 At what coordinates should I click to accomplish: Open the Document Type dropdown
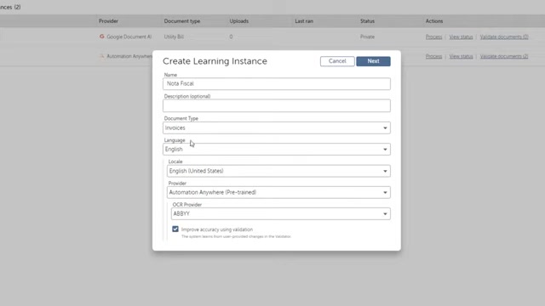point(276,128)
